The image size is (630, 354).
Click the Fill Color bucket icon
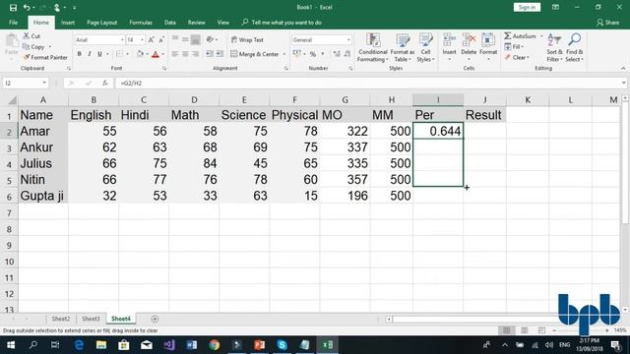click(140, 54)
